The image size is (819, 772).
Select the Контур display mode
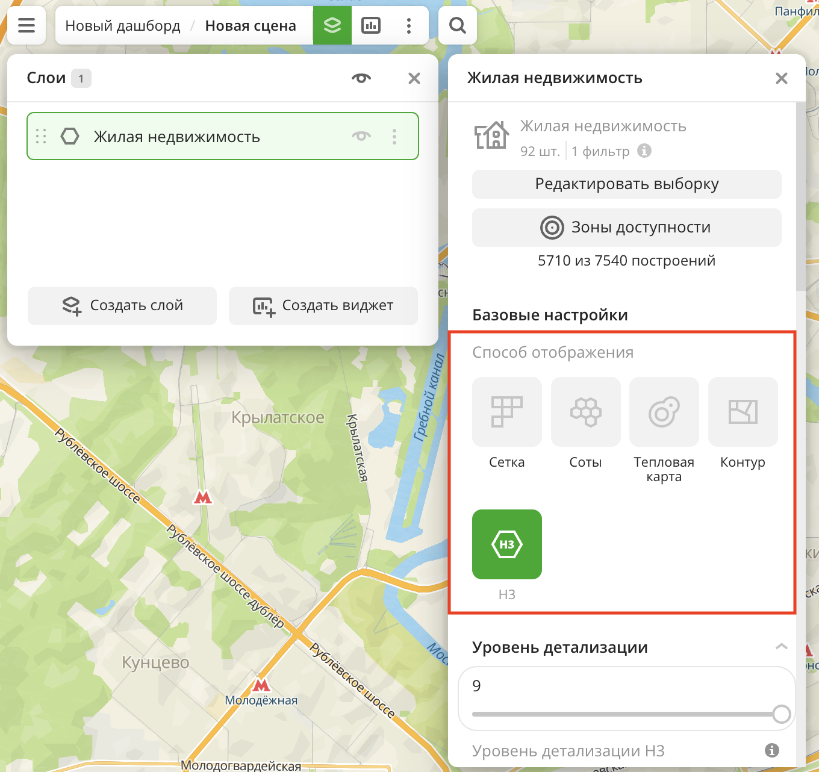(743, 412)
